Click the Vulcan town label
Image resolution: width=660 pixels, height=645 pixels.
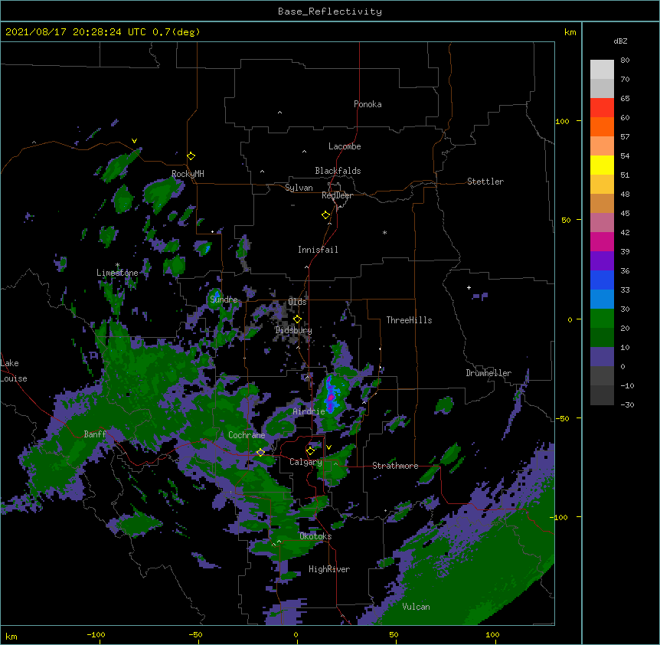[416, 607]
